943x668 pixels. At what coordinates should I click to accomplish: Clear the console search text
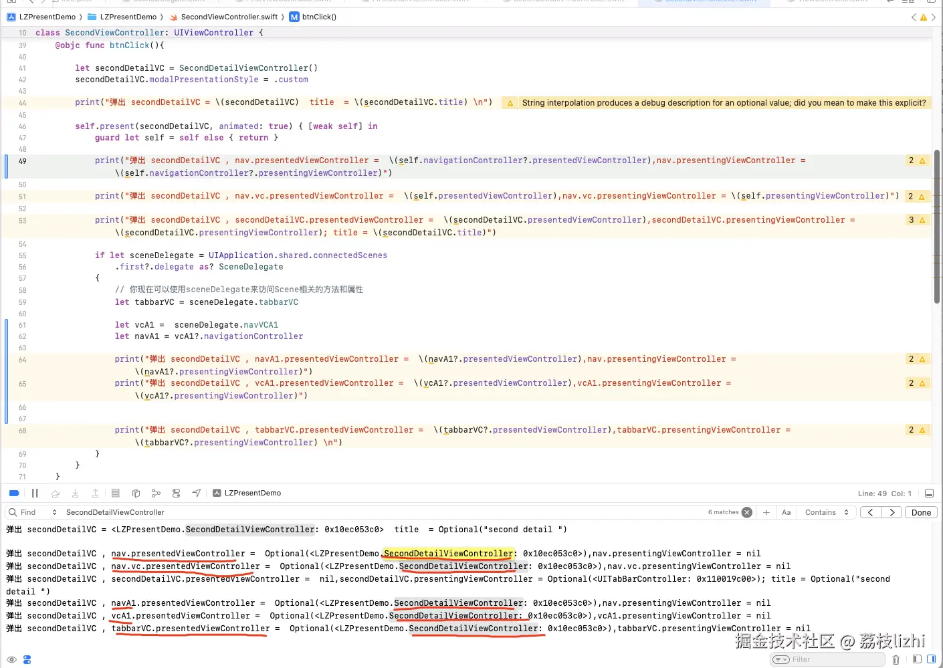[x=747, y=512]
